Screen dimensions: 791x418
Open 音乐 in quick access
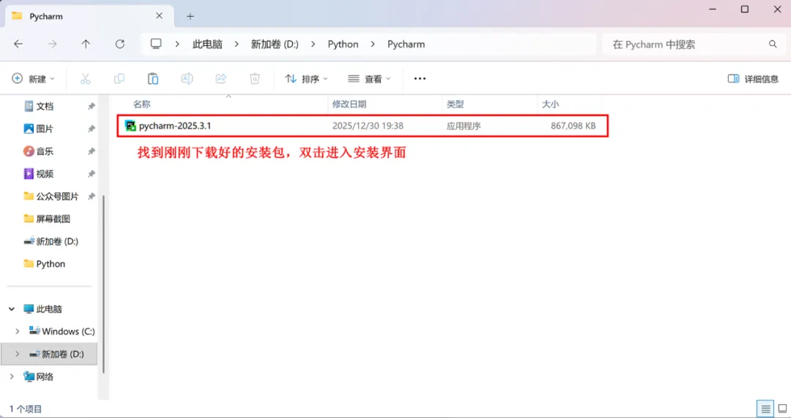pyautogui.click(x=39, y=151)
